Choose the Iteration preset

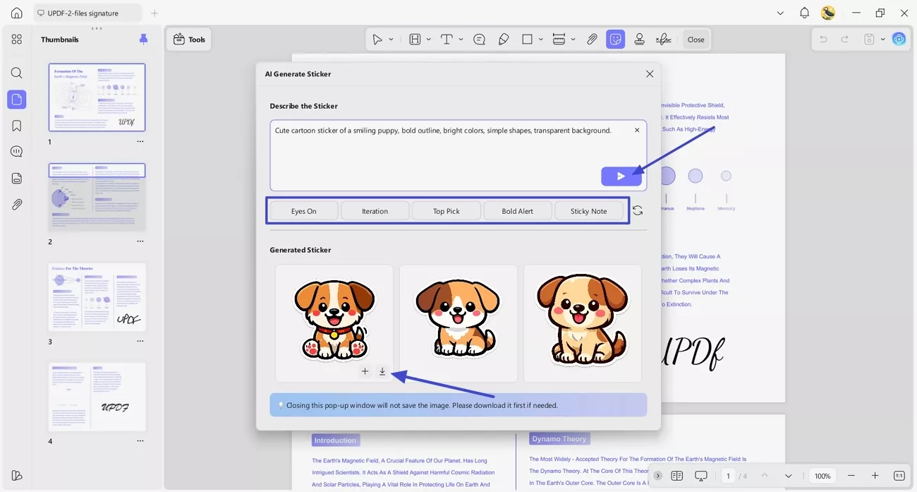(375, 211)
